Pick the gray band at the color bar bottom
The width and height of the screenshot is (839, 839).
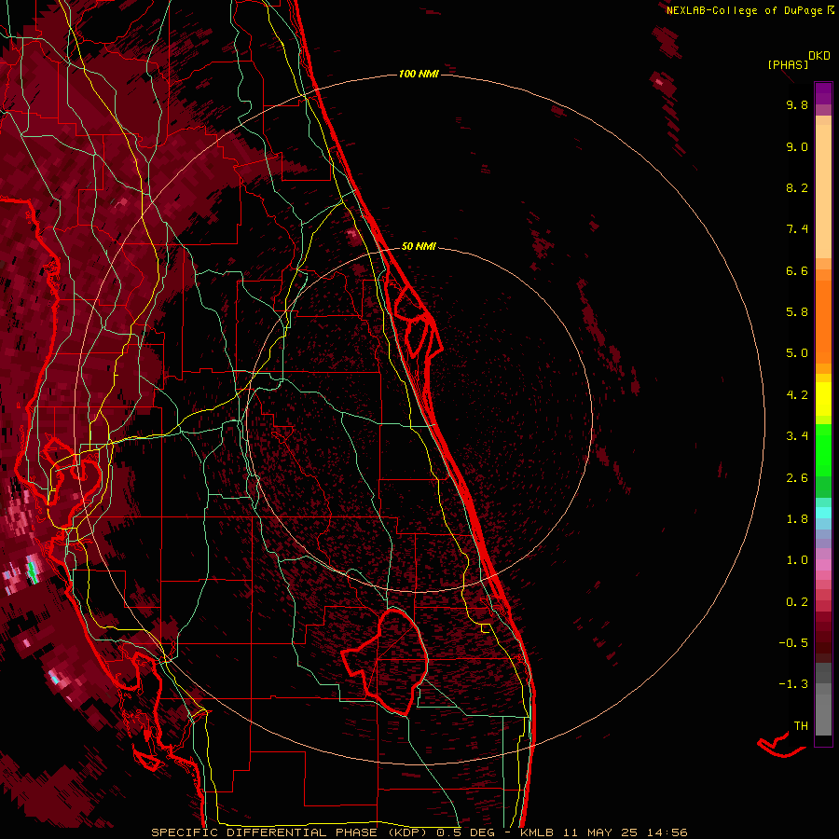pyautogui.click(x=823, y=709)
